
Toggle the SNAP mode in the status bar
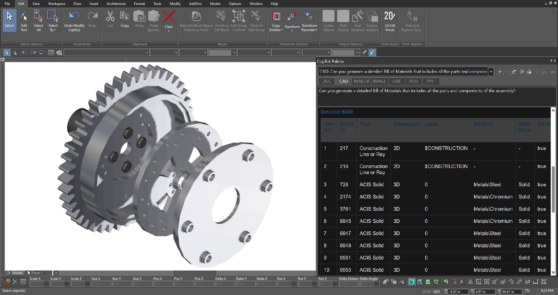[x=426, y=292]
